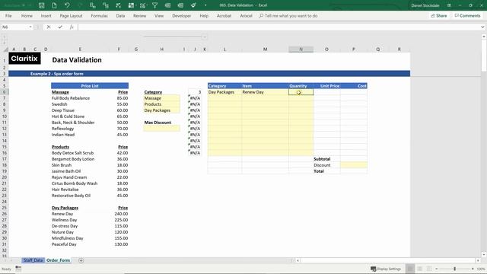Adjust the zoom slider handle
Screen dimensions: 487x274
coord(455,269)
